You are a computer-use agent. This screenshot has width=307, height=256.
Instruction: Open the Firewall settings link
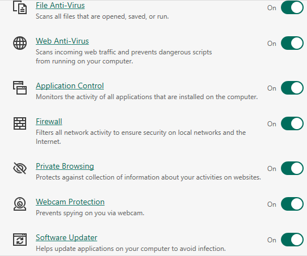tap(49, 121)
